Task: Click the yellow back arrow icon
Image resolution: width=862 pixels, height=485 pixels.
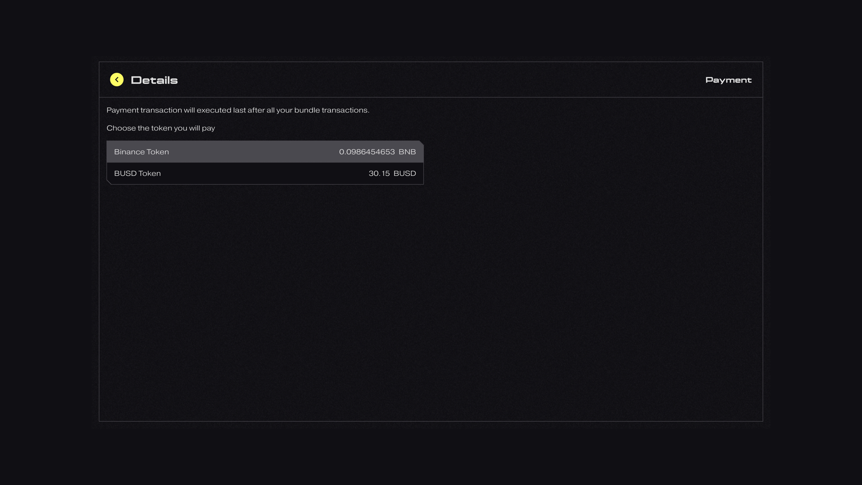Action: coord(117,80)
